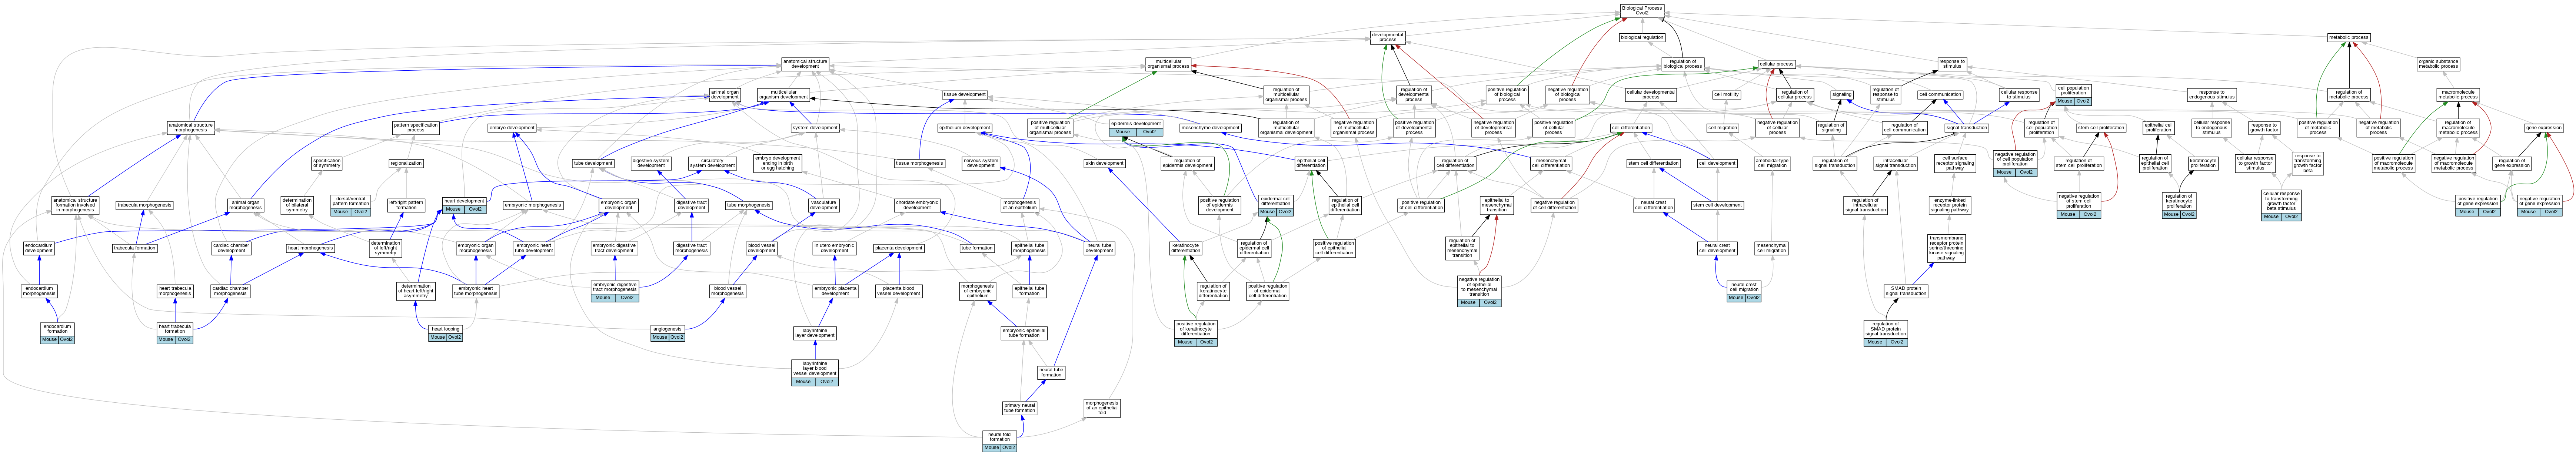
Task: Select 'nervous system development' node
Action: coord(981,163)
